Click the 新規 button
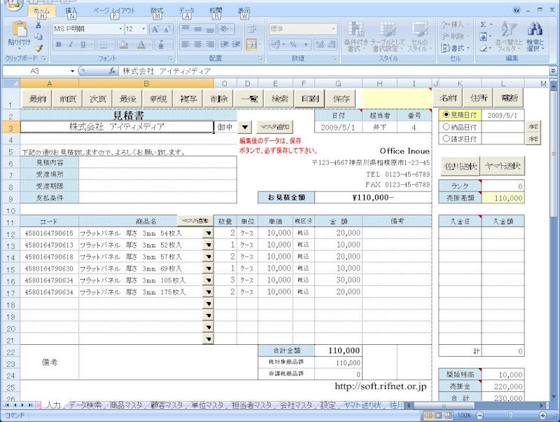Screen dimensions: 560x422 [158, 99]
